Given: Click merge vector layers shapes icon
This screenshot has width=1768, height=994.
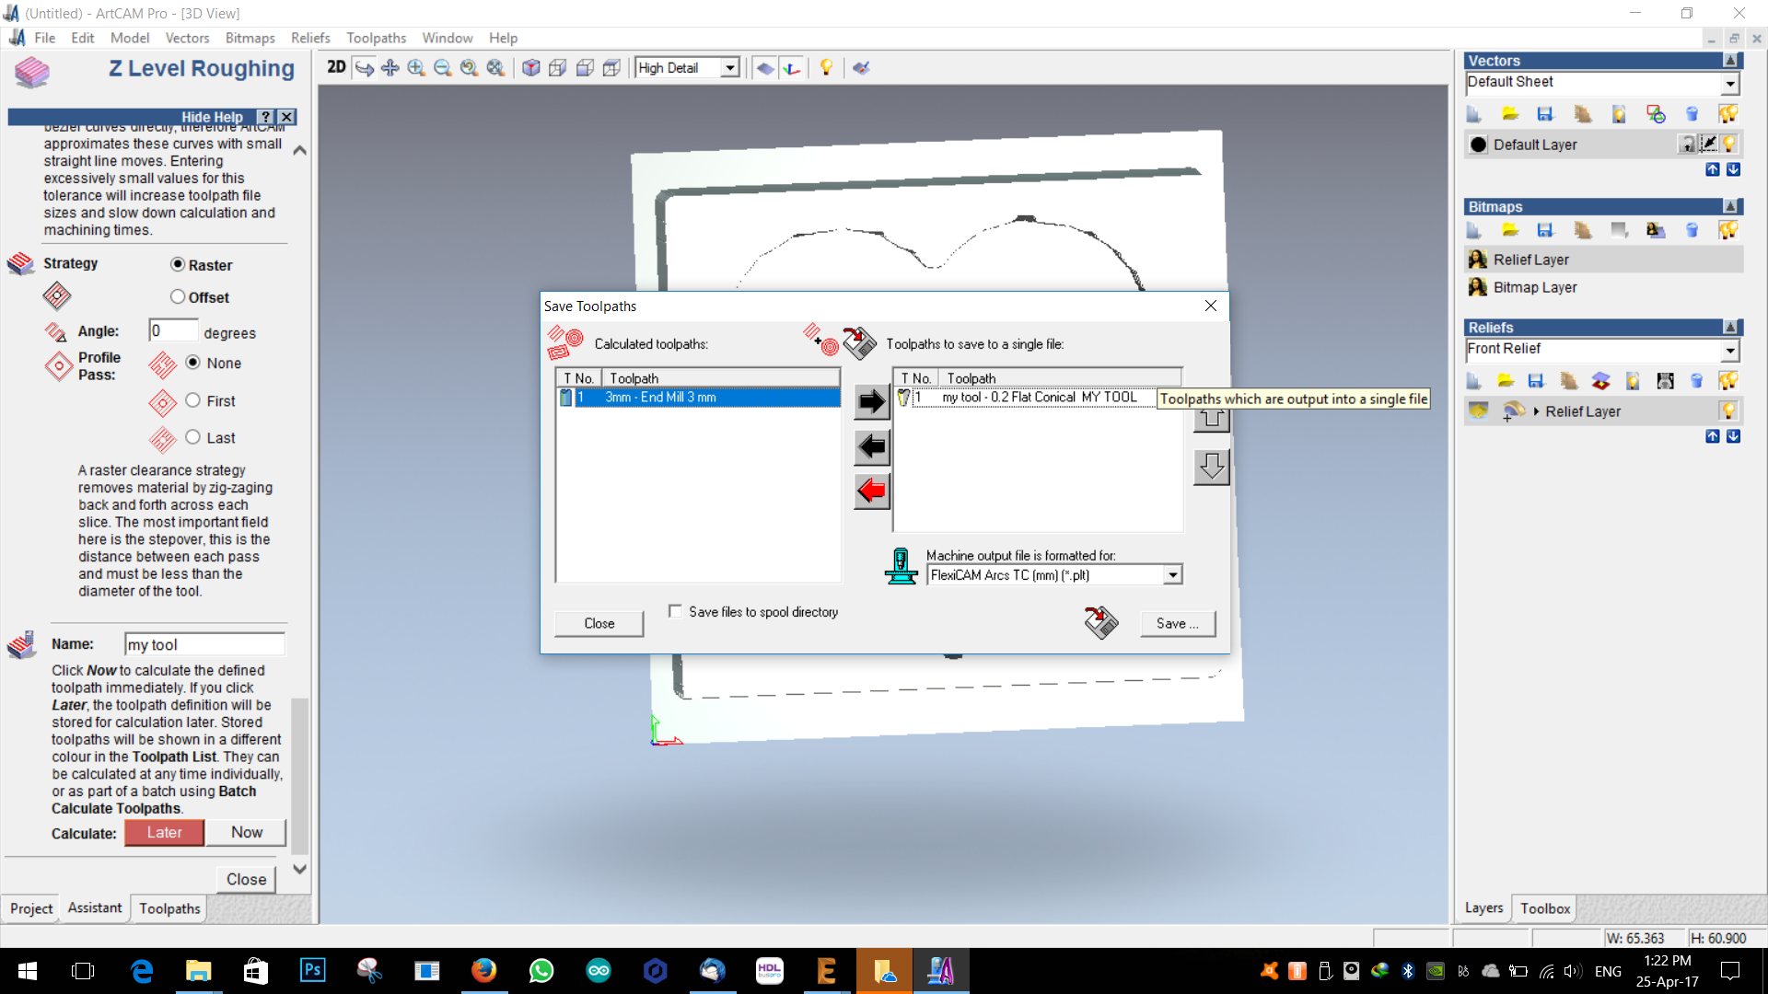Looking at the screenshot, I should tap(1656, 114).
